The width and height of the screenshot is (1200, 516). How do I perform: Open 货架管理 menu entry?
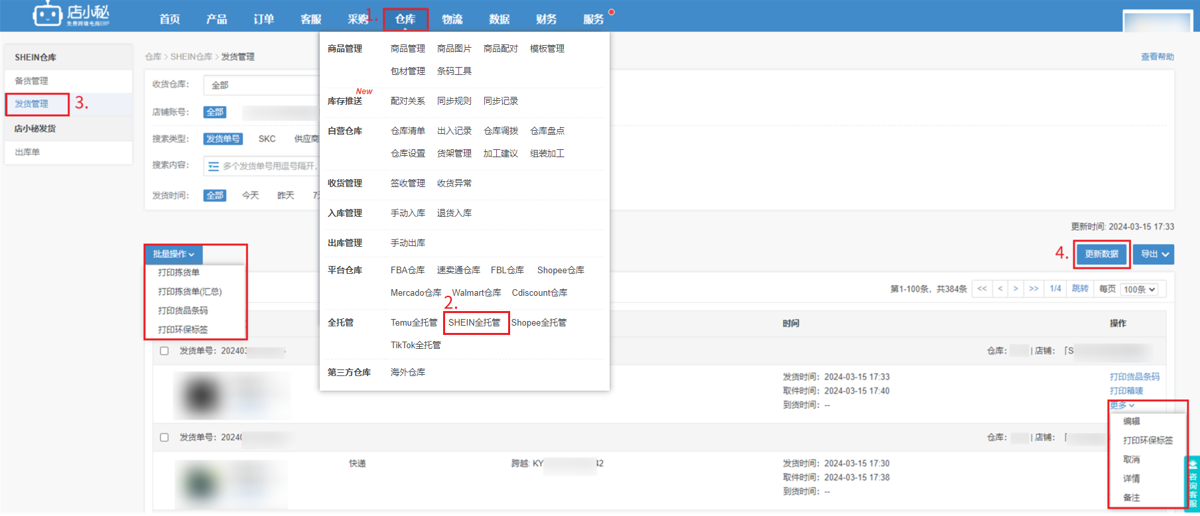pos(454,153)
